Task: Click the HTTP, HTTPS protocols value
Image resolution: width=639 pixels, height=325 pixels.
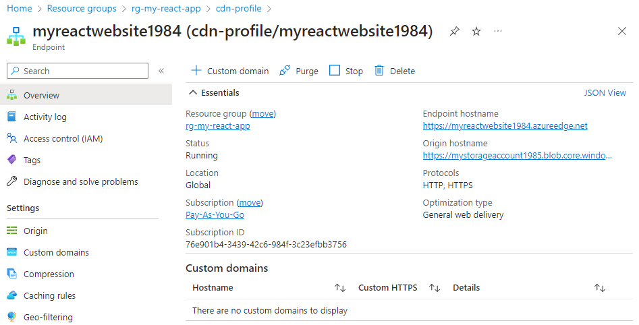Action: coord(447,185)
